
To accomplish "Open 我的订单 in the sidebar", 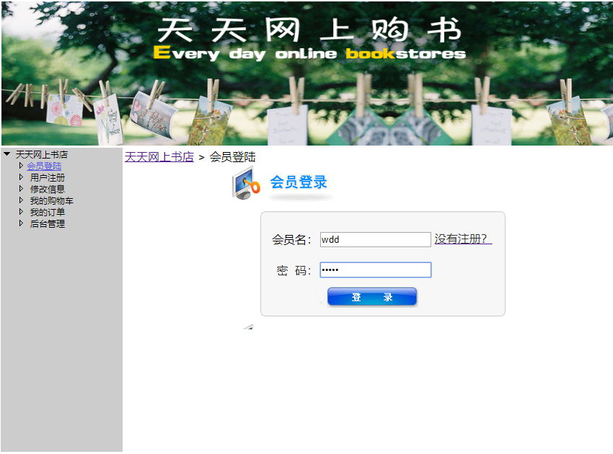I will 48,212.
